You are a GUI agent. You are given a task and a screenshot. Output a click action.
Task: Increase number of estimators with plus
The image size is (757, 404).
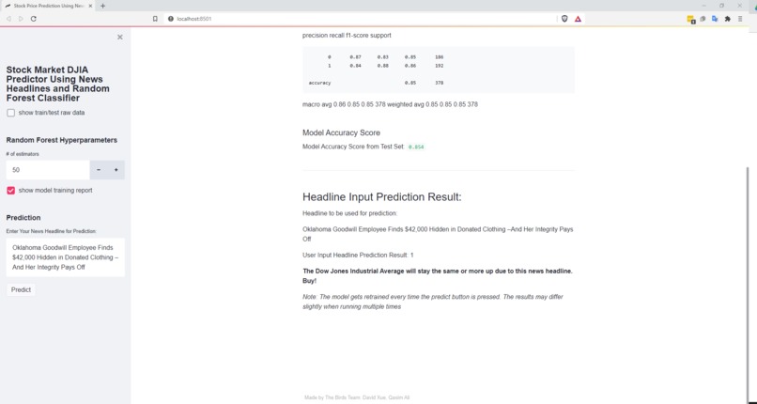pos(116,170)
